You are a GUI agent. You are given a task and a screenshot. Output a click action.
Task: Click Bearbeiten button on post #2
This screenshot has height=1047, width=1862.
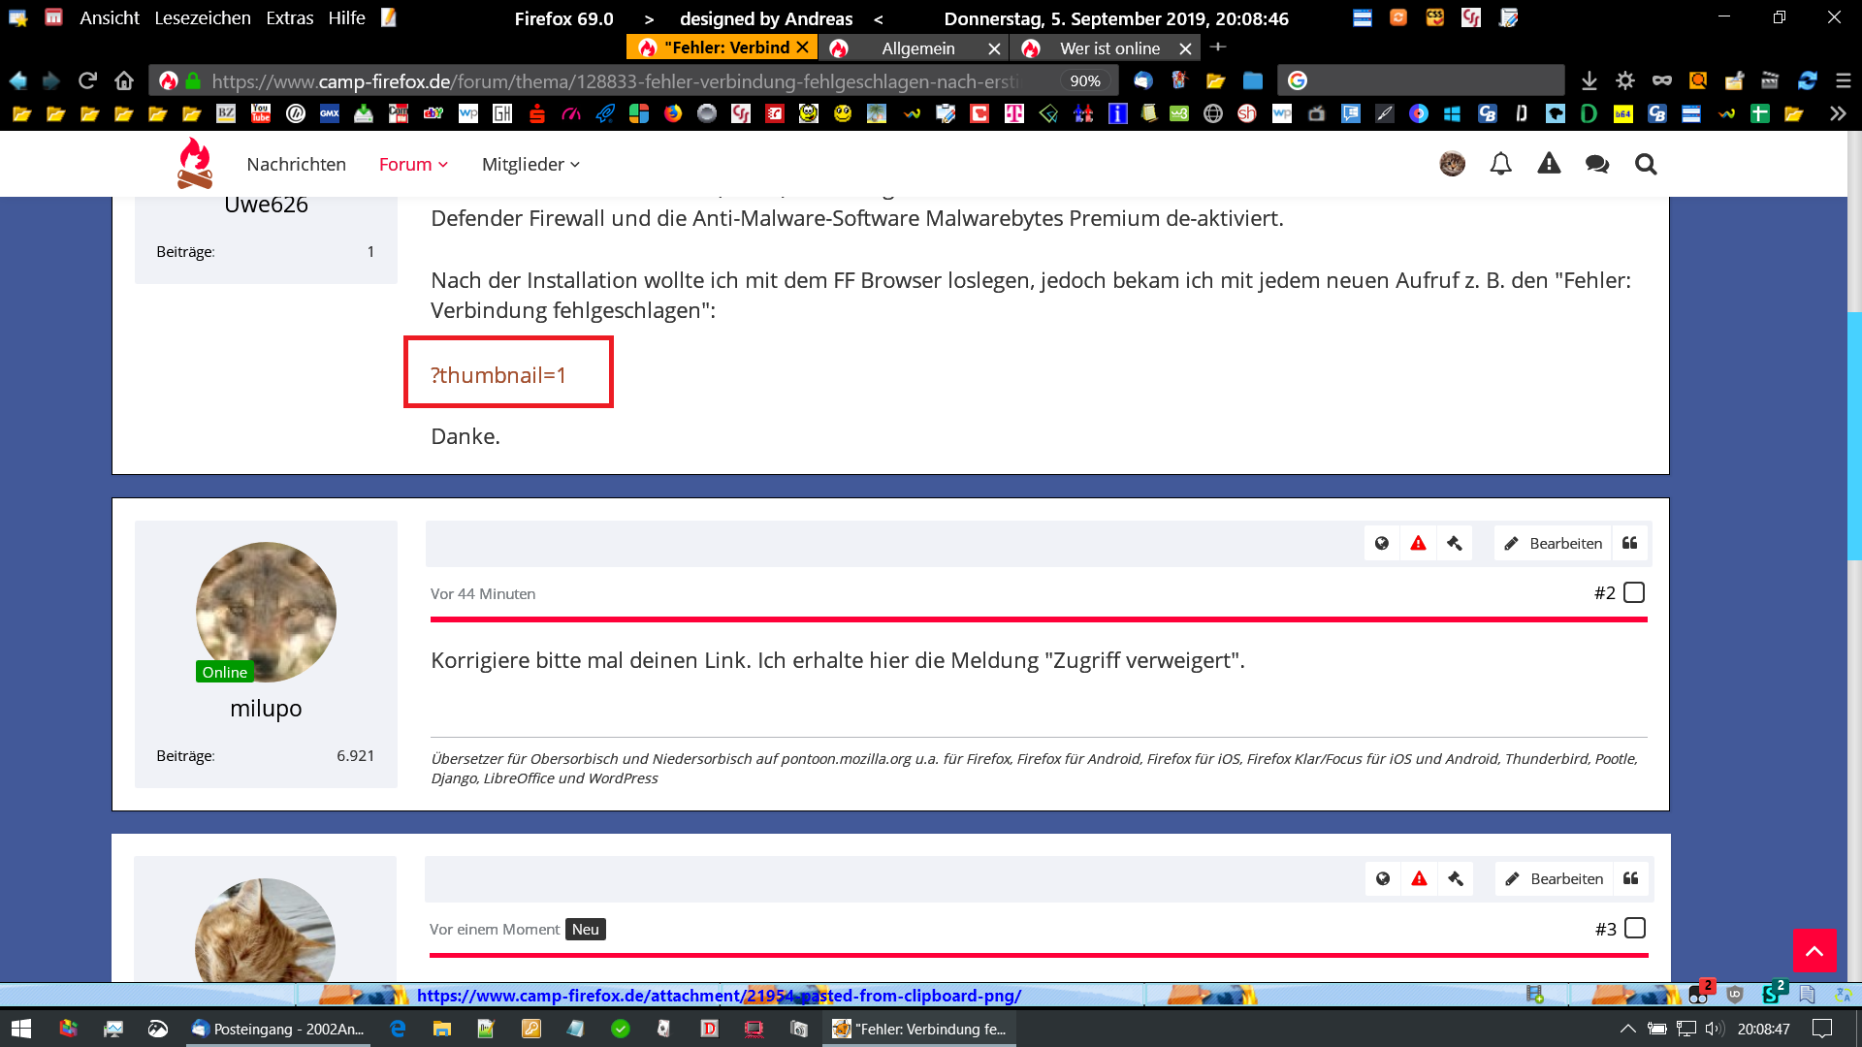(1554, 543)
